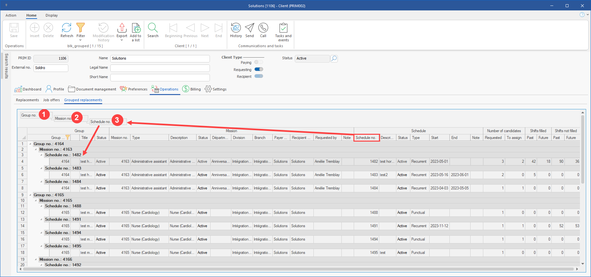Click the Add to a list icon
Screen dimensions: 591x277
136,28
